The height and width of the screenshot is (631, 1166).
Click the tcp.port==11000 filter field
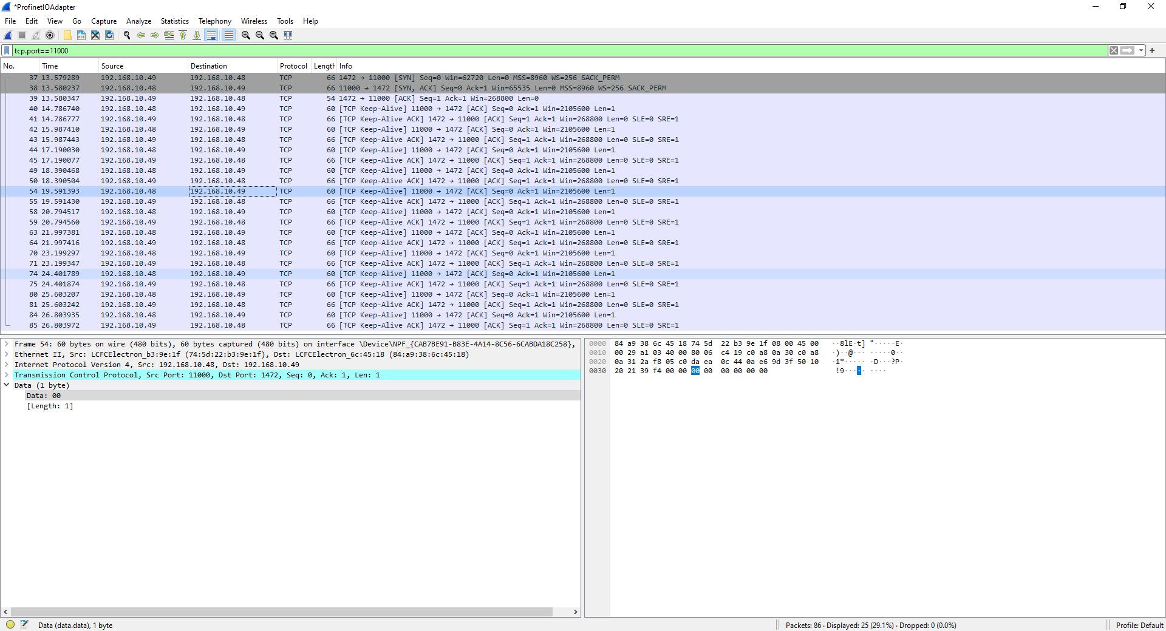(559, 51)
